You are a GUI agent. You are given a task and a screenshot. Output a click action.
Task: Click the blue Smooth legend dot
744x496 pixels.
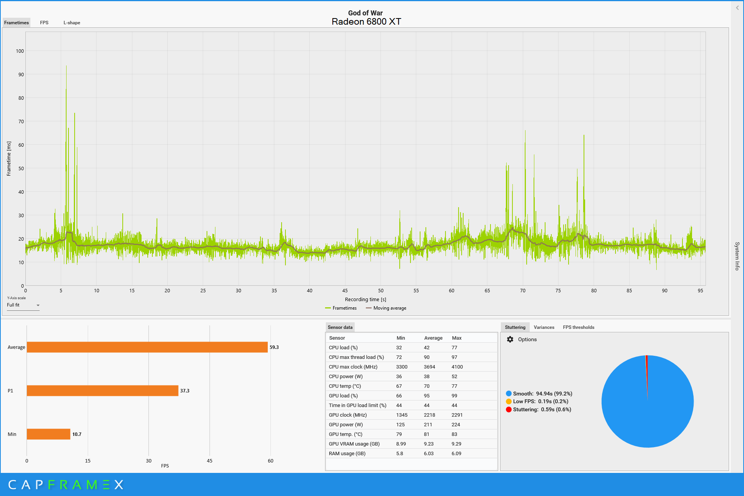509,394
